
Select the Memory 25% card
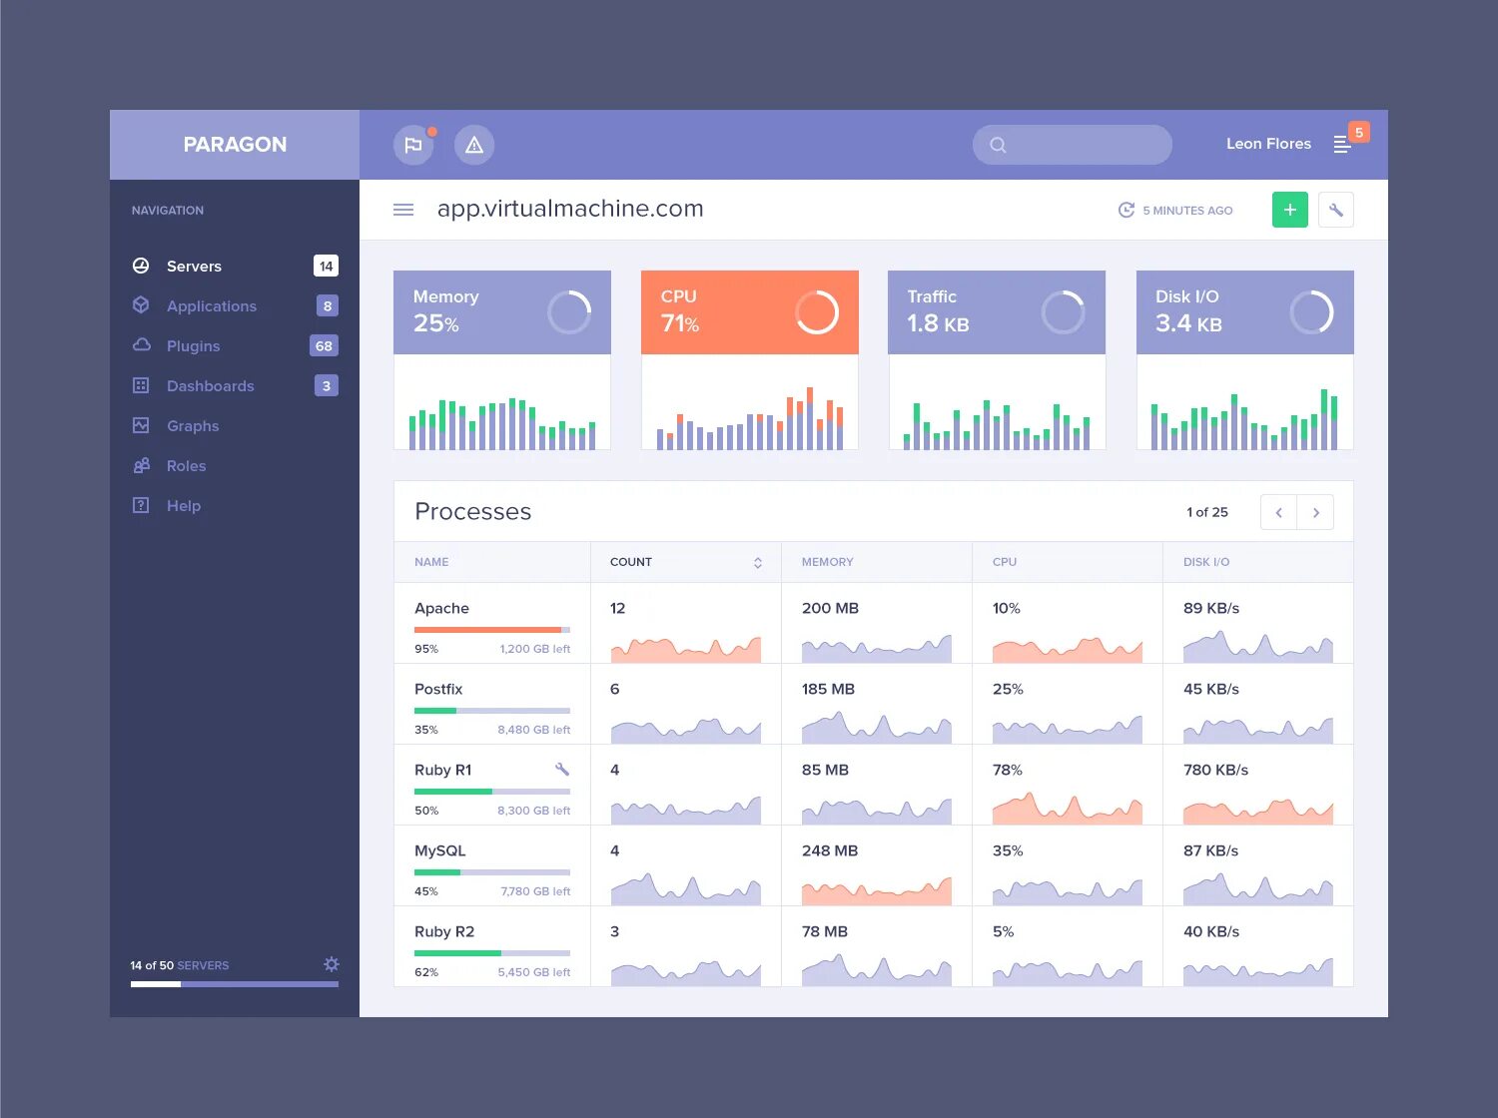[x=502, y=312]
